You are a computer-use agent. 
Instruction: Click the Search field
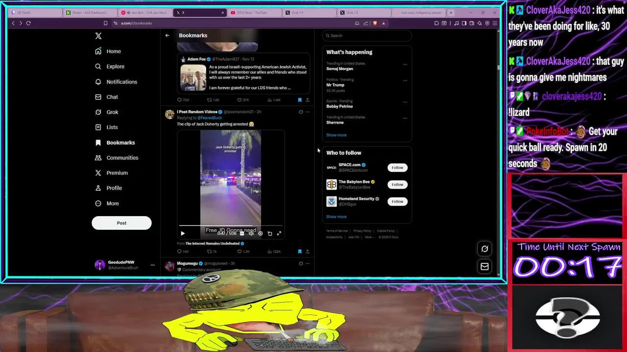click(x=367, y=35)
